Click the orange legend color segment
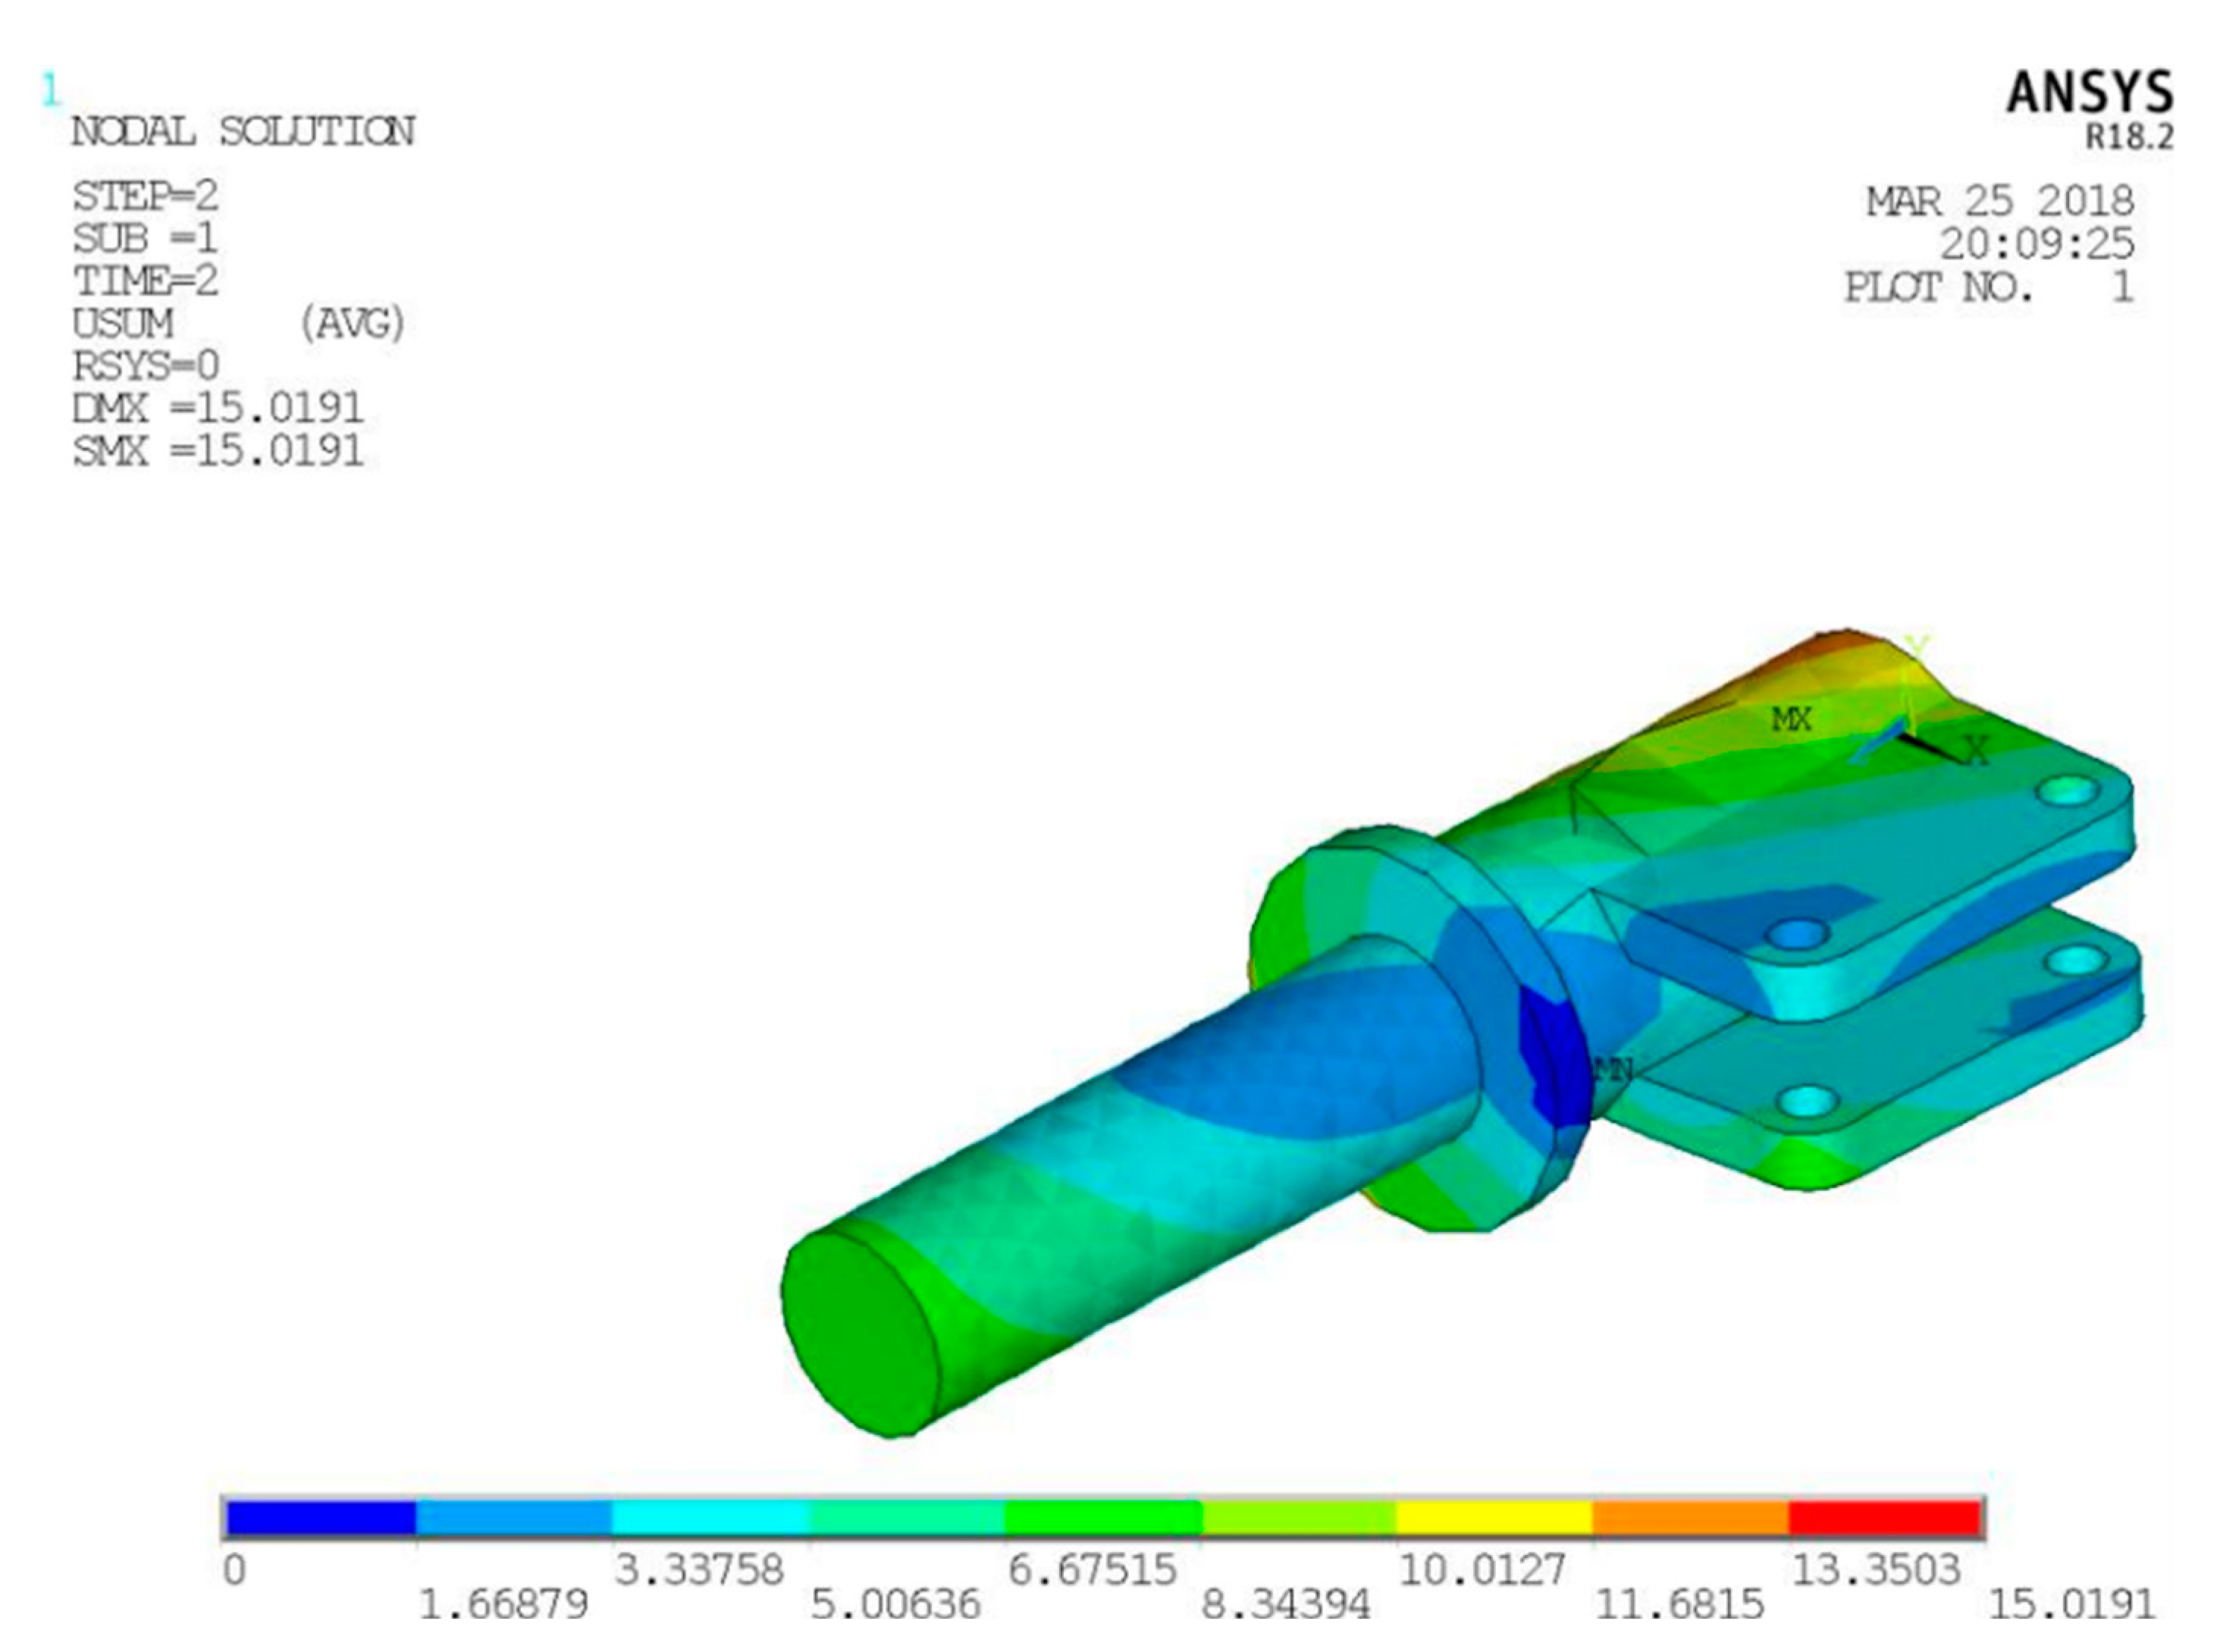 [x=1689, y=1518]
